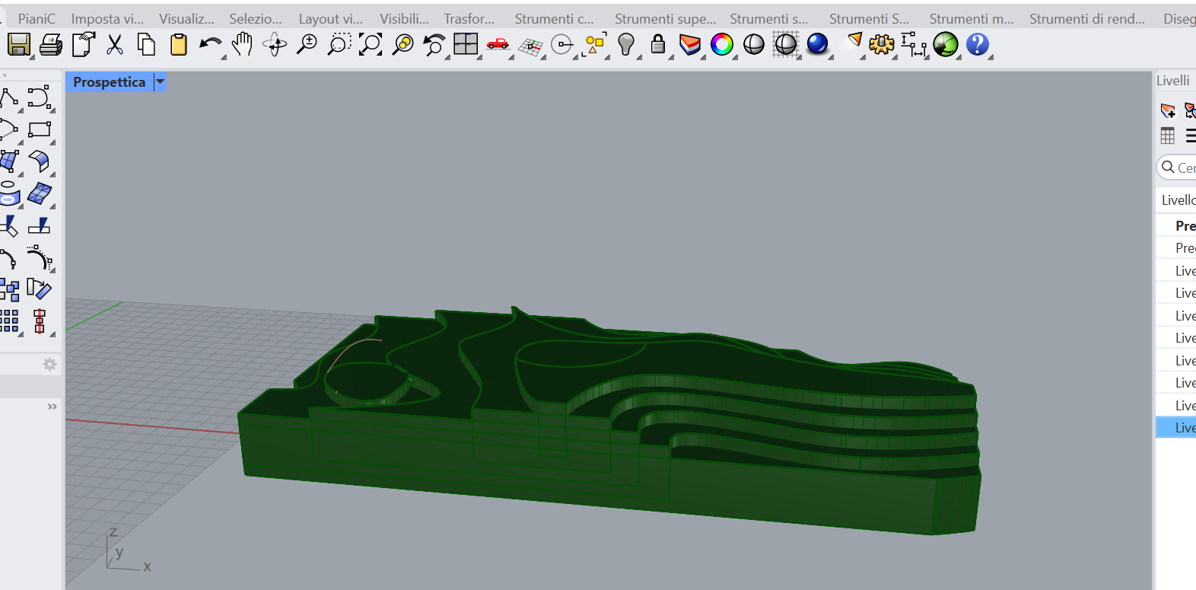Click the Prospettica viewport title
The width and height of the screenshot is (1196, 590).
pyautogui.click(x=109, y=81)
